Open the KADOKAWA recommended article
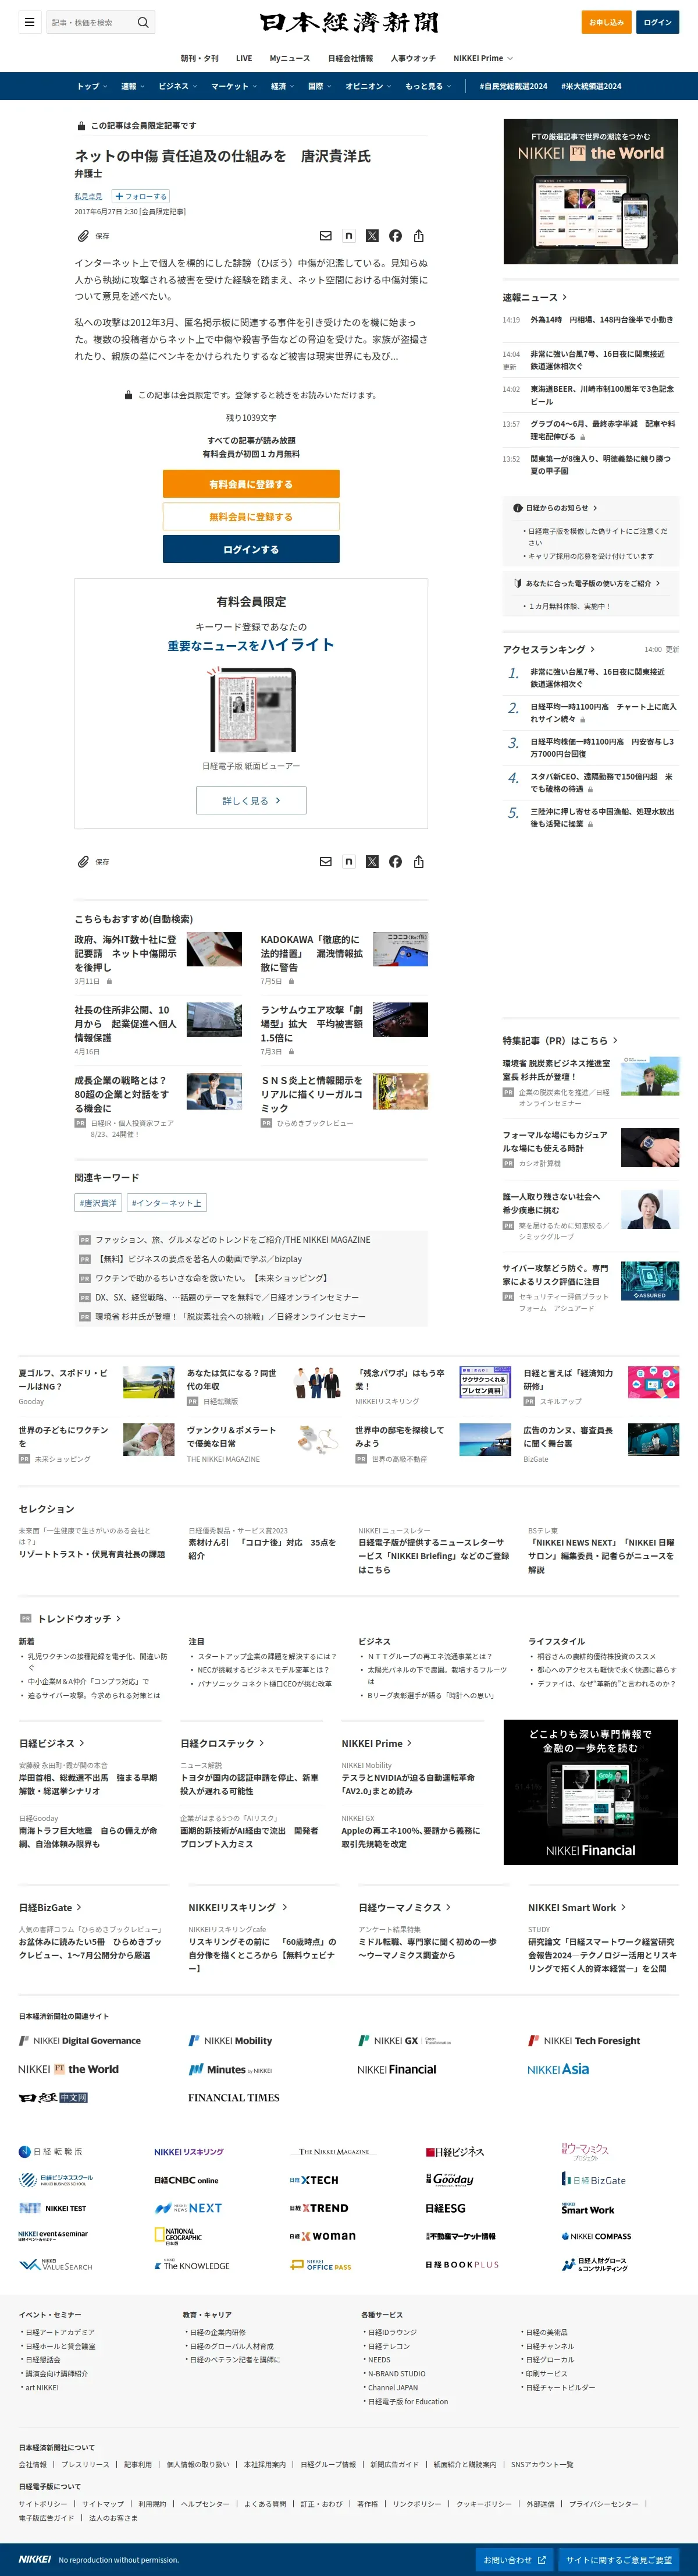The width and height of the screenshot is (698, 2576). pos(312,953)
